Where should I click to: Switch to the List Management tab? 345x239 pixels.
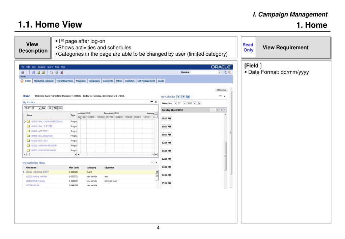point(146,81)
